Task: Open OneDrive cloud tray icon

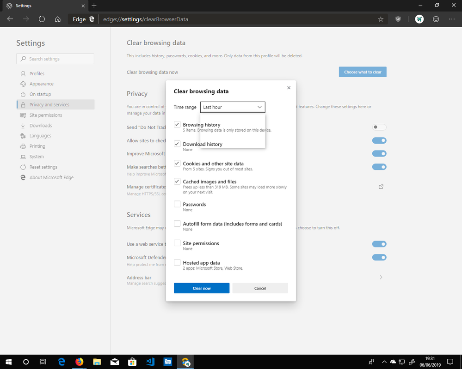Action: click(x=393, y=362)
